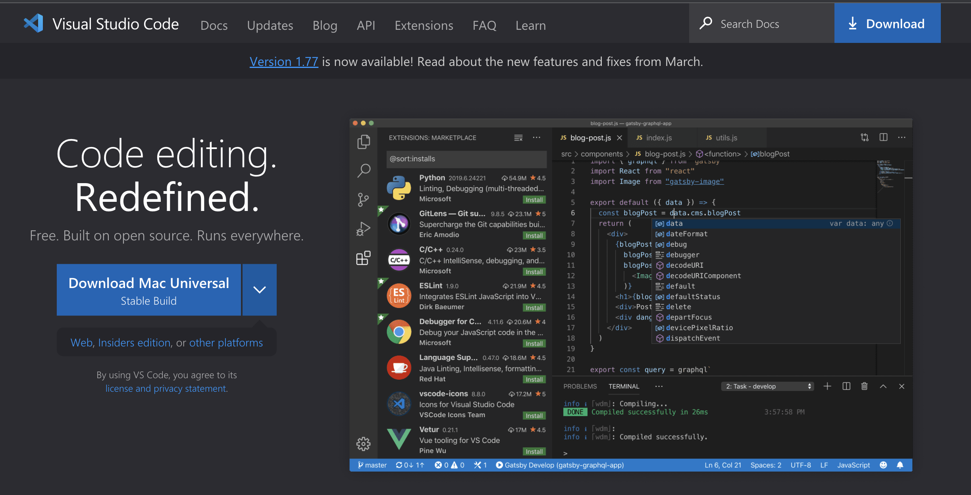This screenshot has height=495, width=971.
Task: Open the '2: Task - develop' terminal dropdown
Action: point(767,386)
